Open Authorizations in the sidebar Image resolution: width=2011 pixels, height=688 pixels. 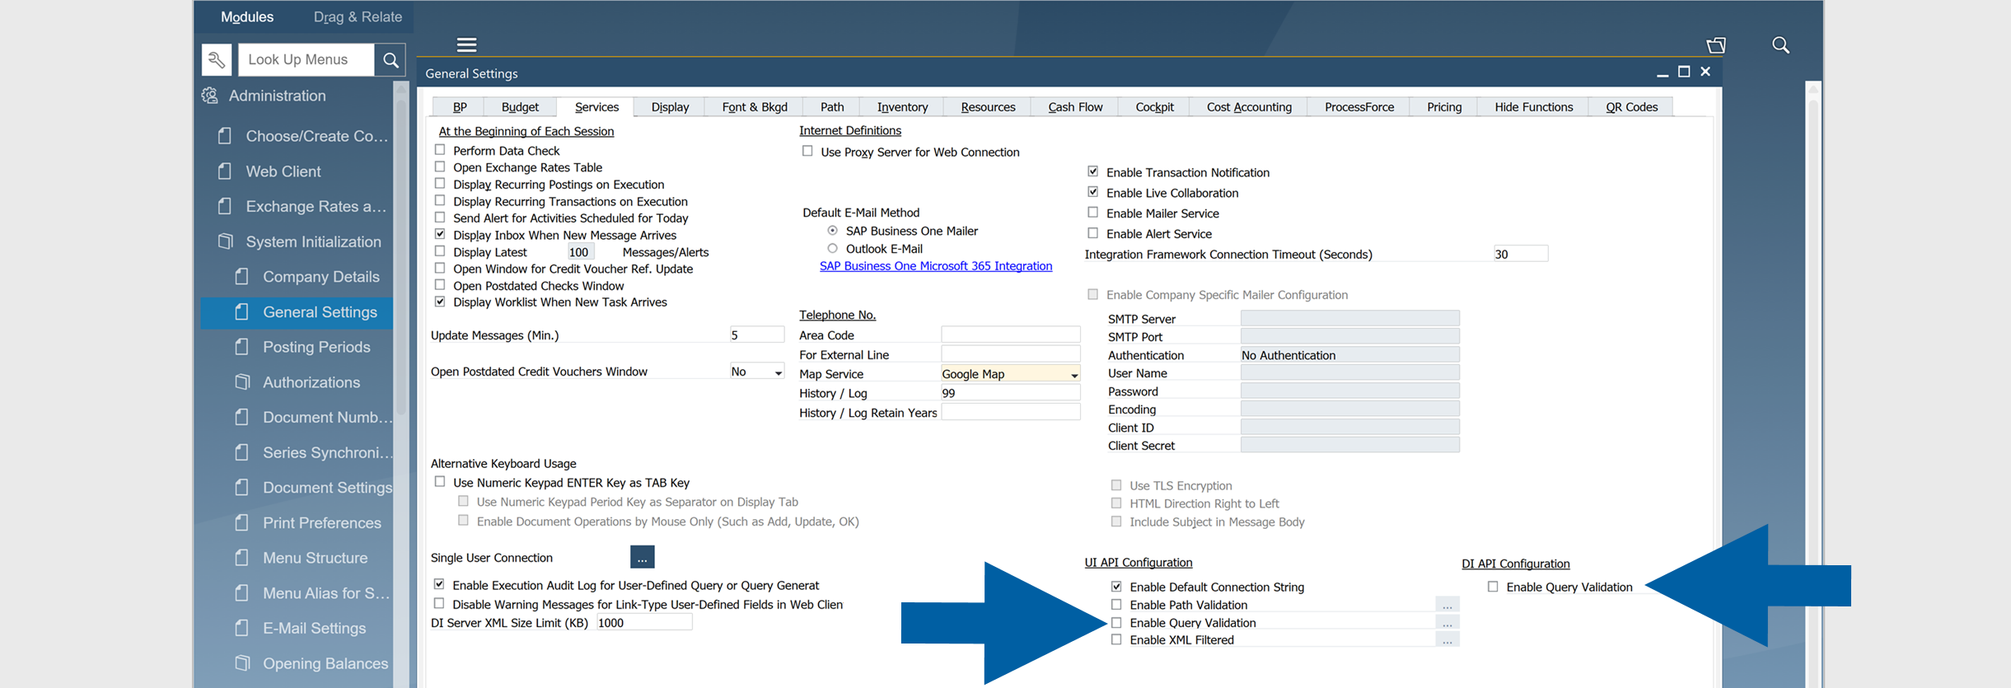(311, 382)
